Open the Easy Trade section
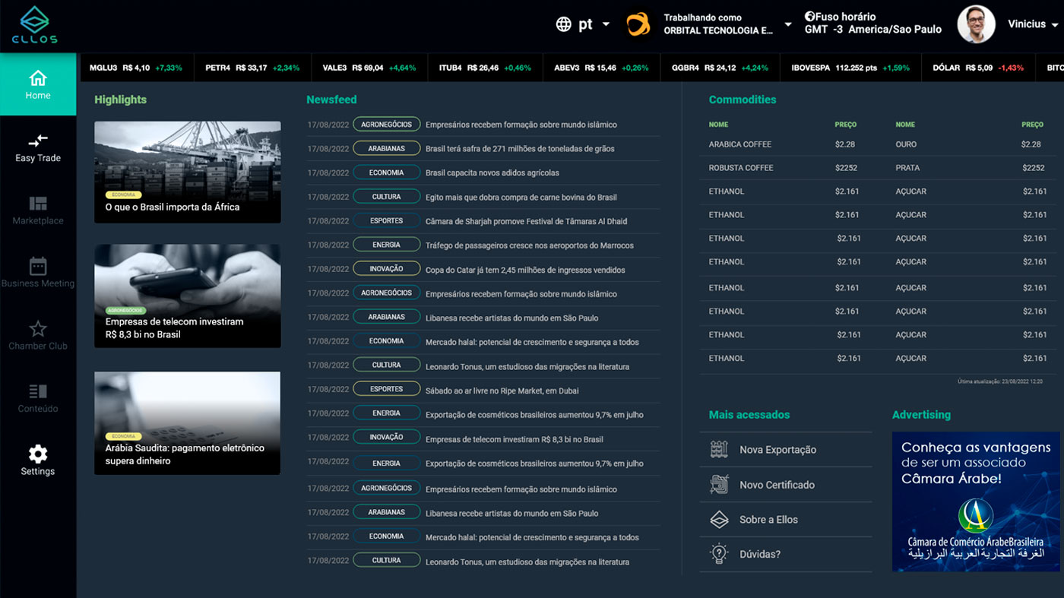1064x598 pixels. 38,147
